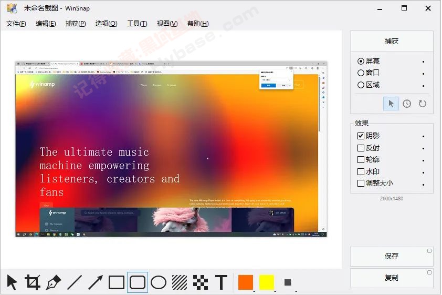Image resolution: width=442 pixels, height=295 pixels.
Task: Open settings dot next to 反射
Action: coord(424,148)
